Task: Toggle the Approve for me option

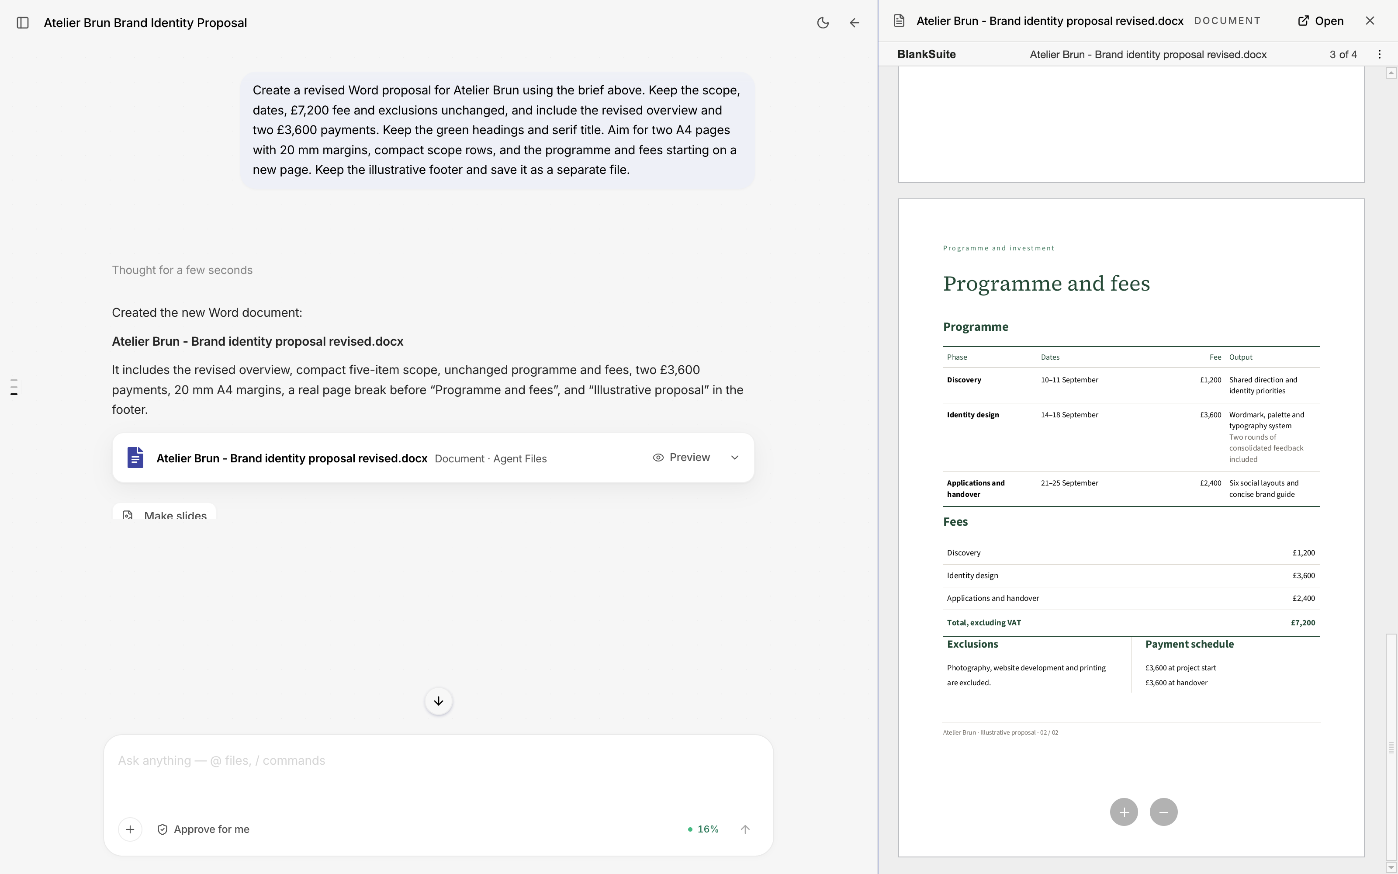Action: 203,829
